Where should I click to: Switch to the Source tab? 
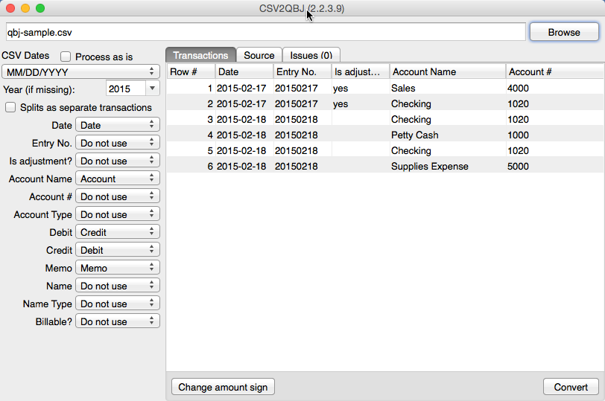point(259,55)
